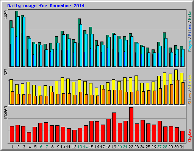Click day label '1' on the x-axis
The width and height of the screenshot is (194, 151).
click(13, 147)
